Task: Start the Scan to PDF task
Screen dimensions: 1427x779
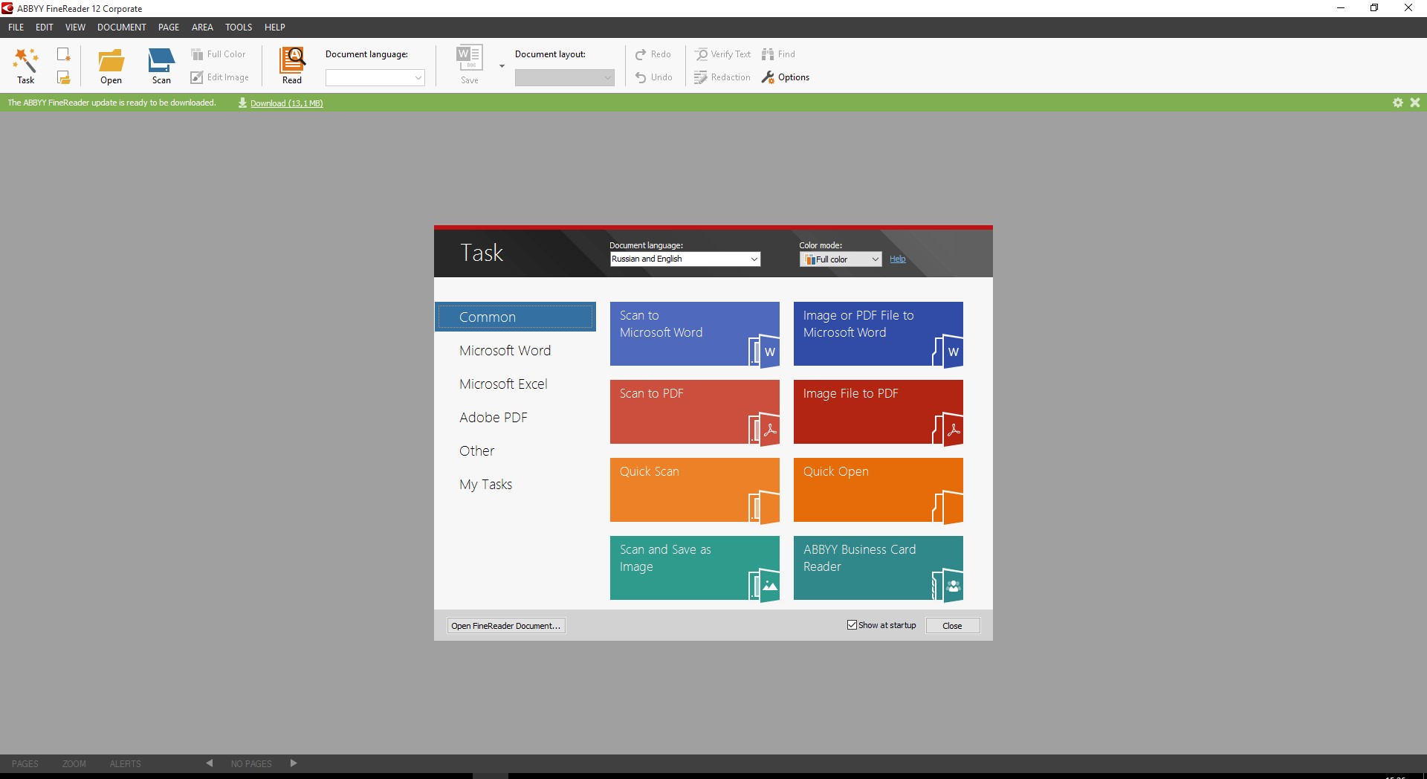Action: click(x=694, y=412)
